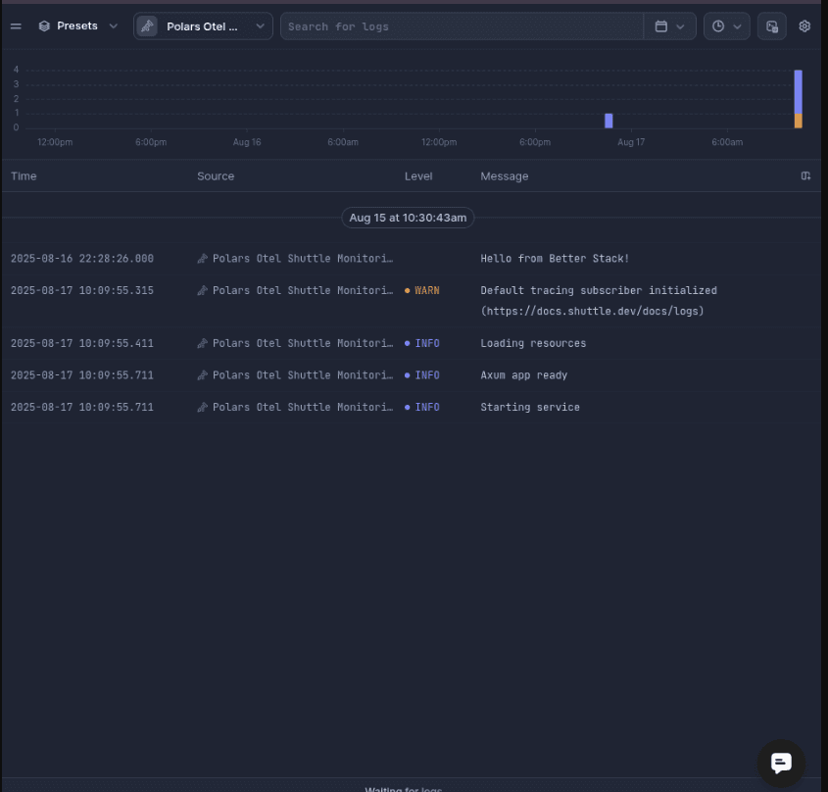Viewport: 828px width, 792px height.
Task: Click the INFO level on Loading resources row
Action: tap(426, 343)
